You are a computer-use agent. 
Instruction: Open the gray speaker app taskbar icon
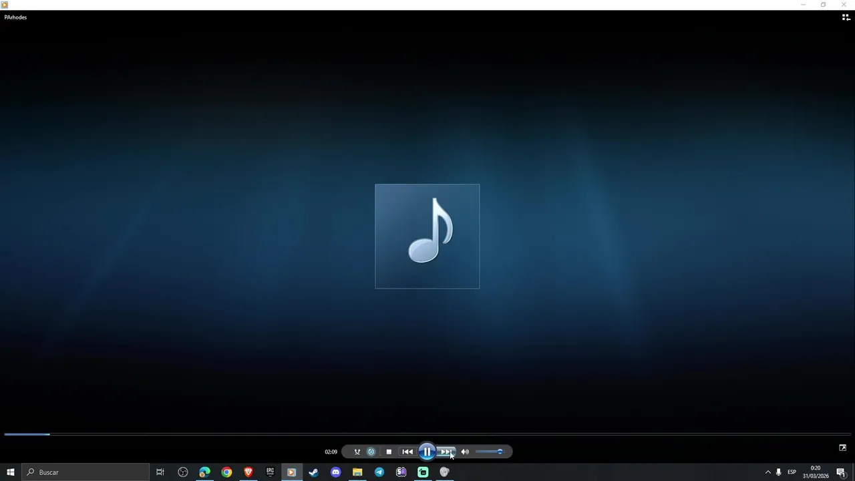tap(444, 472)
